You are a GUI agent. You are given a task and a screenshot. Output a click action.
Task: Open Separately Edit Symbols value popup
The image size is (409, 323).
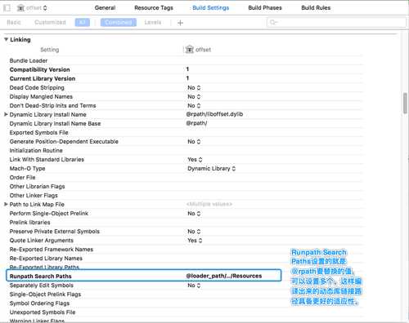pos(194,285)
